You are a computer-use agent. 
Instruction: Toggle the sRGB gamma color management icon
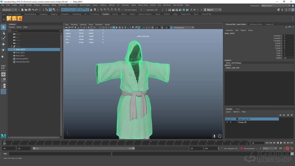171,27
